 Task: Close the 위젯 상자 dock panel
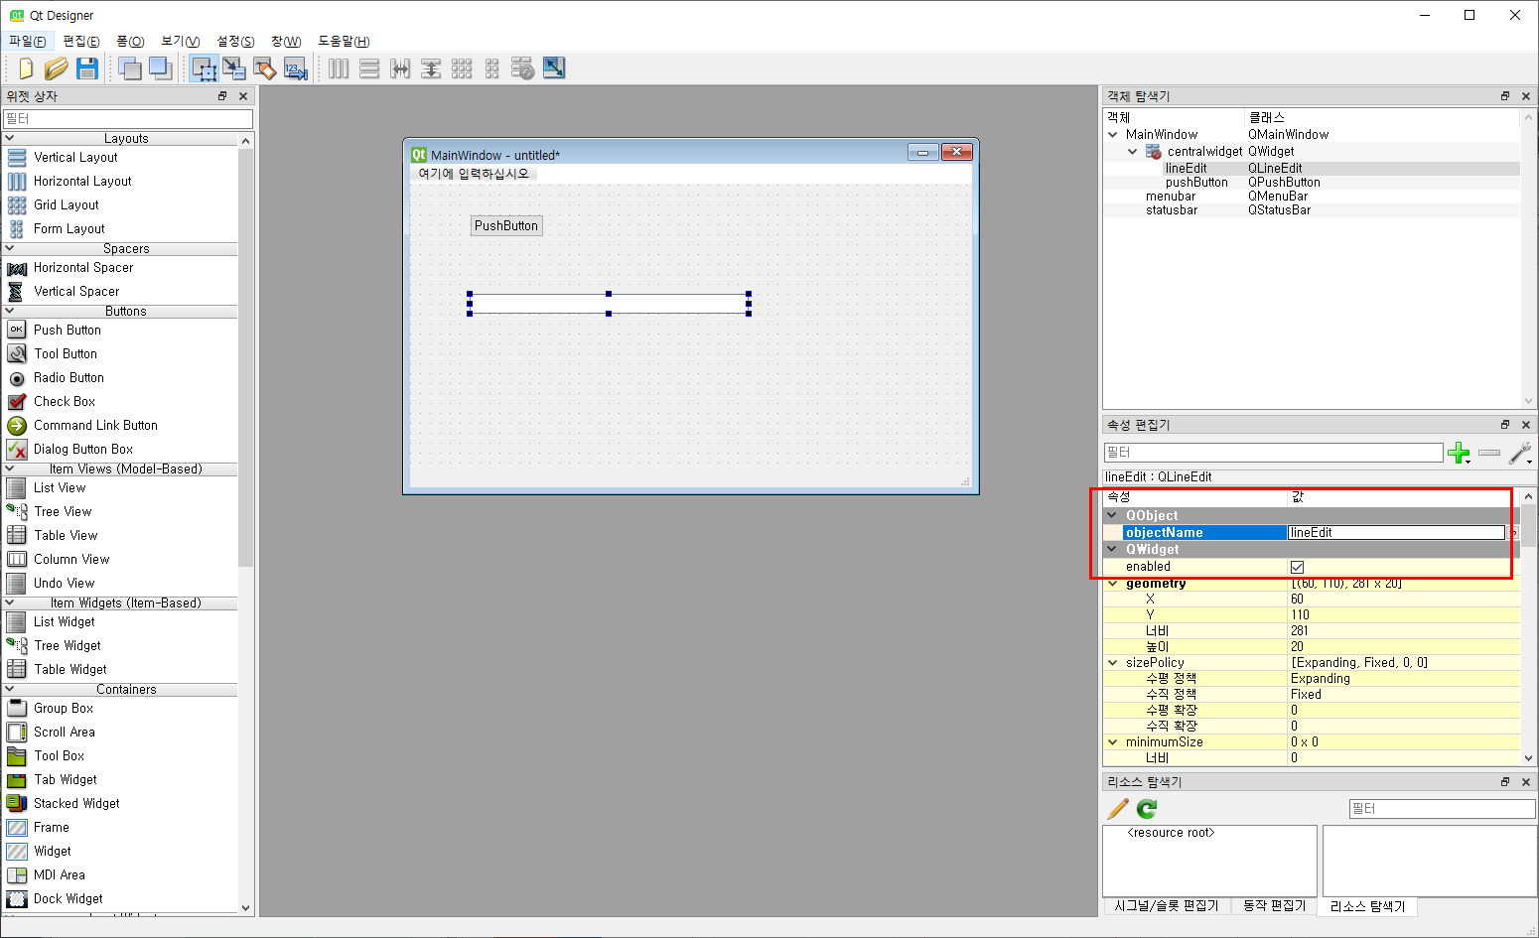[243, 96]
